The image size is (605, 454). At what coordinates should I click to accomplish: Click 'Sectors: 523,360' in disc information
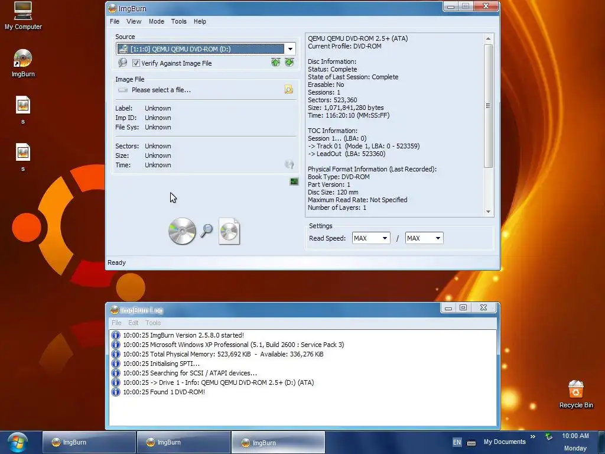click(332, 100)
